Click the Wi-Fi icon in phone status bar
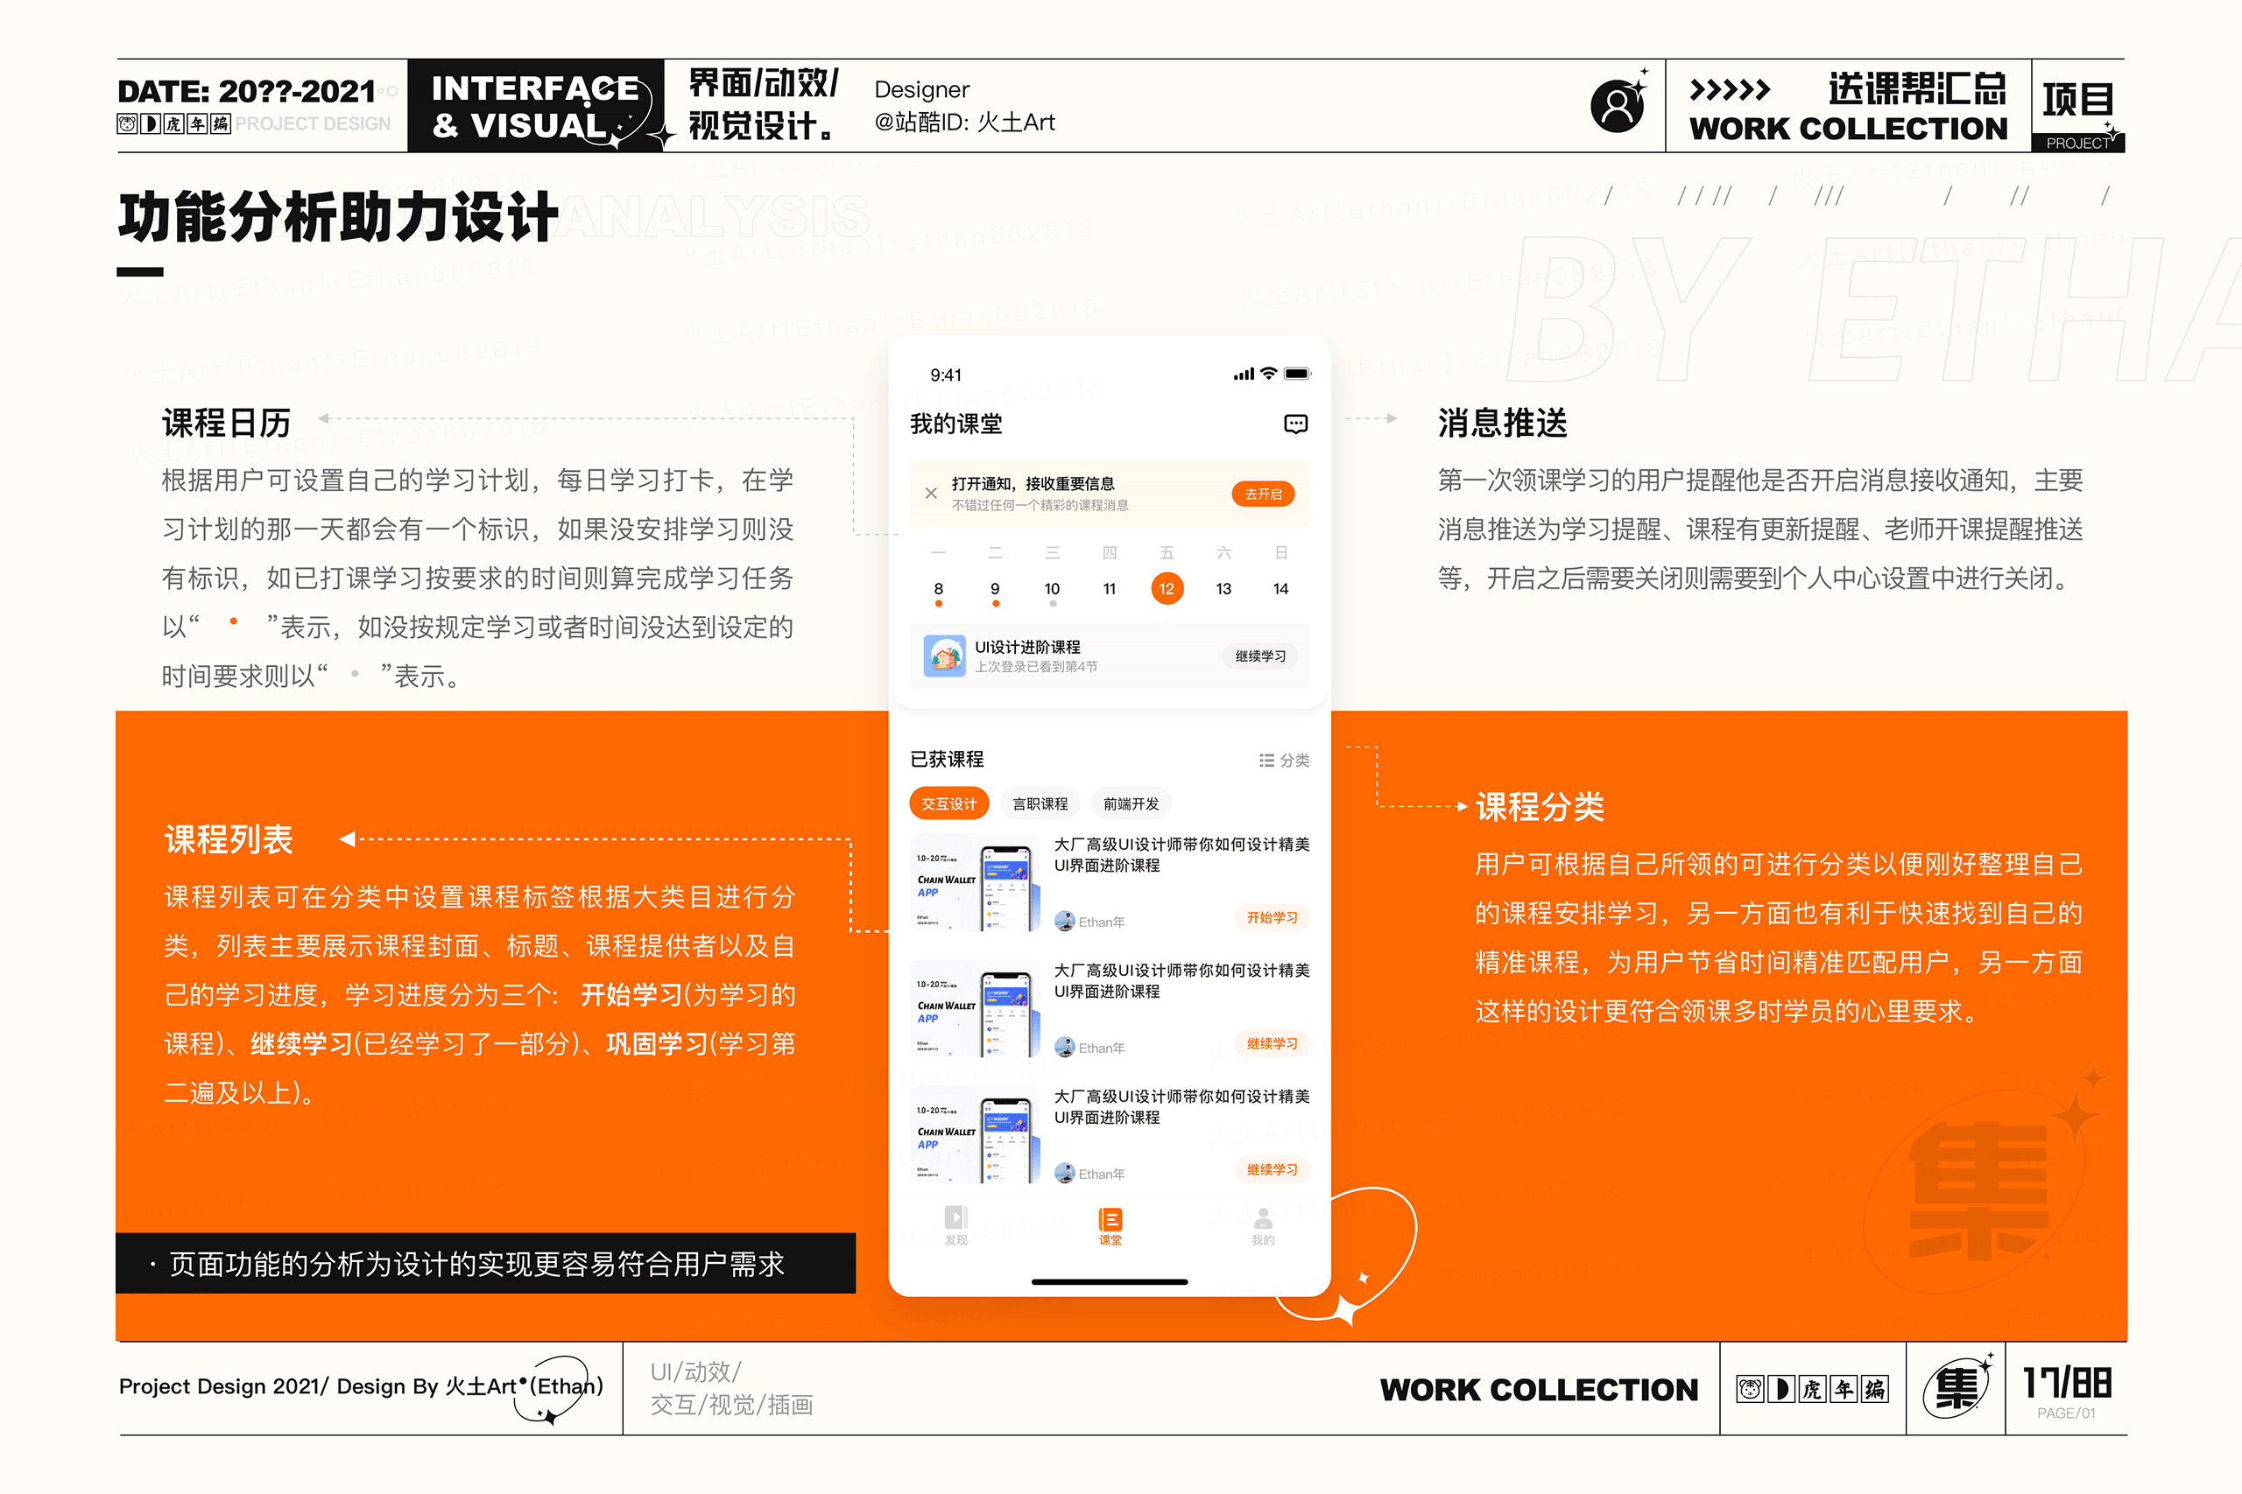This screenshot has width=2242, height=1494. (x=1269, y=374)
